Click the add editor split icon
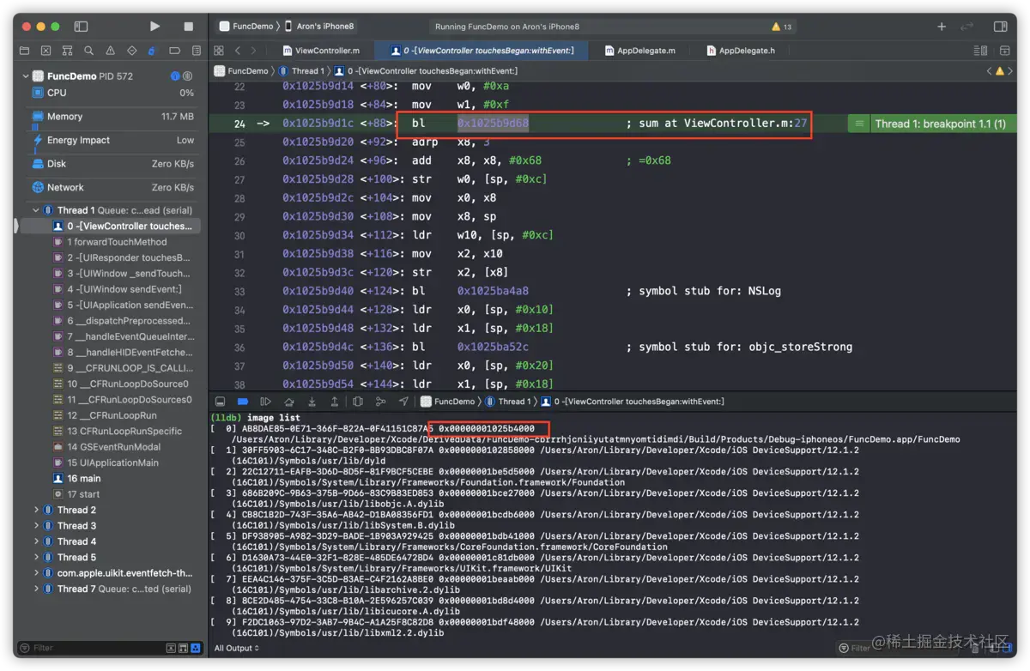Image resolution: width=1030 pixels, height=671 pixels. click(x=1003, y=51)
